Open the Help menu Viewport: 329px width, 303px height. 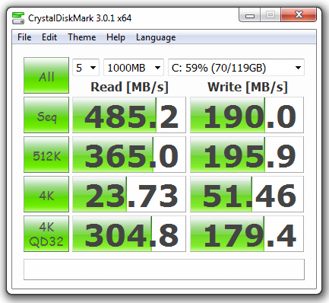115,37
